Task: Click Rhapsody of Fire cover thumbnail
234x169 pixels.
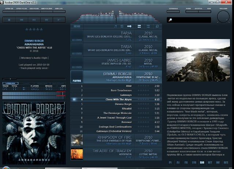Action: point(77,140)
